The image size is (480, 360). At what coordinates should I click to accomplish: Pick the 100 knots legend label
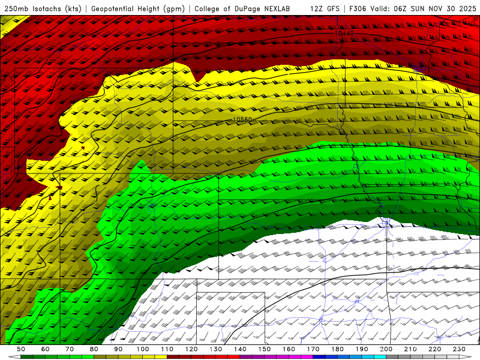pos(143,349)
